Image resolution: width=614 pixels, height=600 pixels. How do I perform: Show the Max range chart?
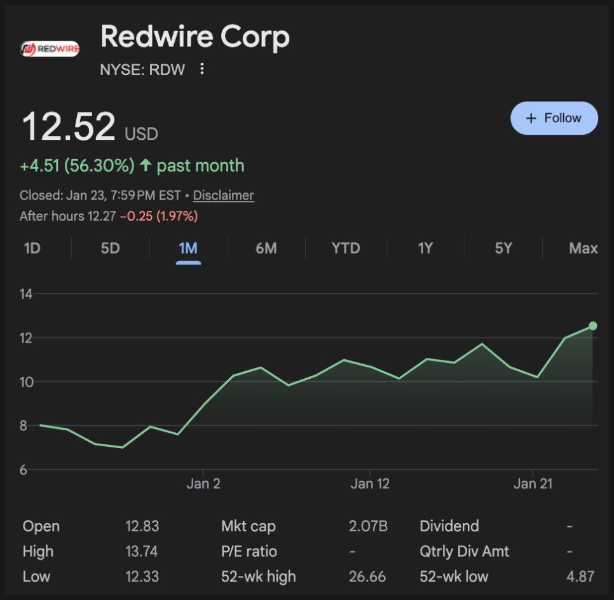[x=583, y=249]
